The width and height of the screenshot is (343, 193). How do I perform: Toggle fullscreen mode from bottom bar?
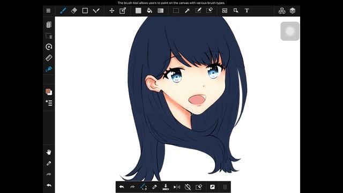[x=212, y=187]
